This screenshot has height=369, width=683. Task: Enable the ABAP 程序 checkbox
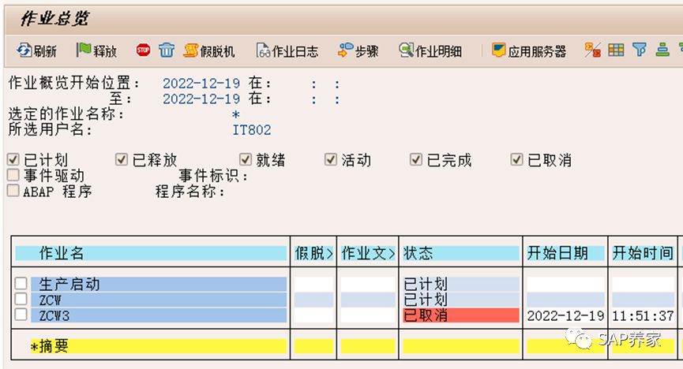coord(13,190)
